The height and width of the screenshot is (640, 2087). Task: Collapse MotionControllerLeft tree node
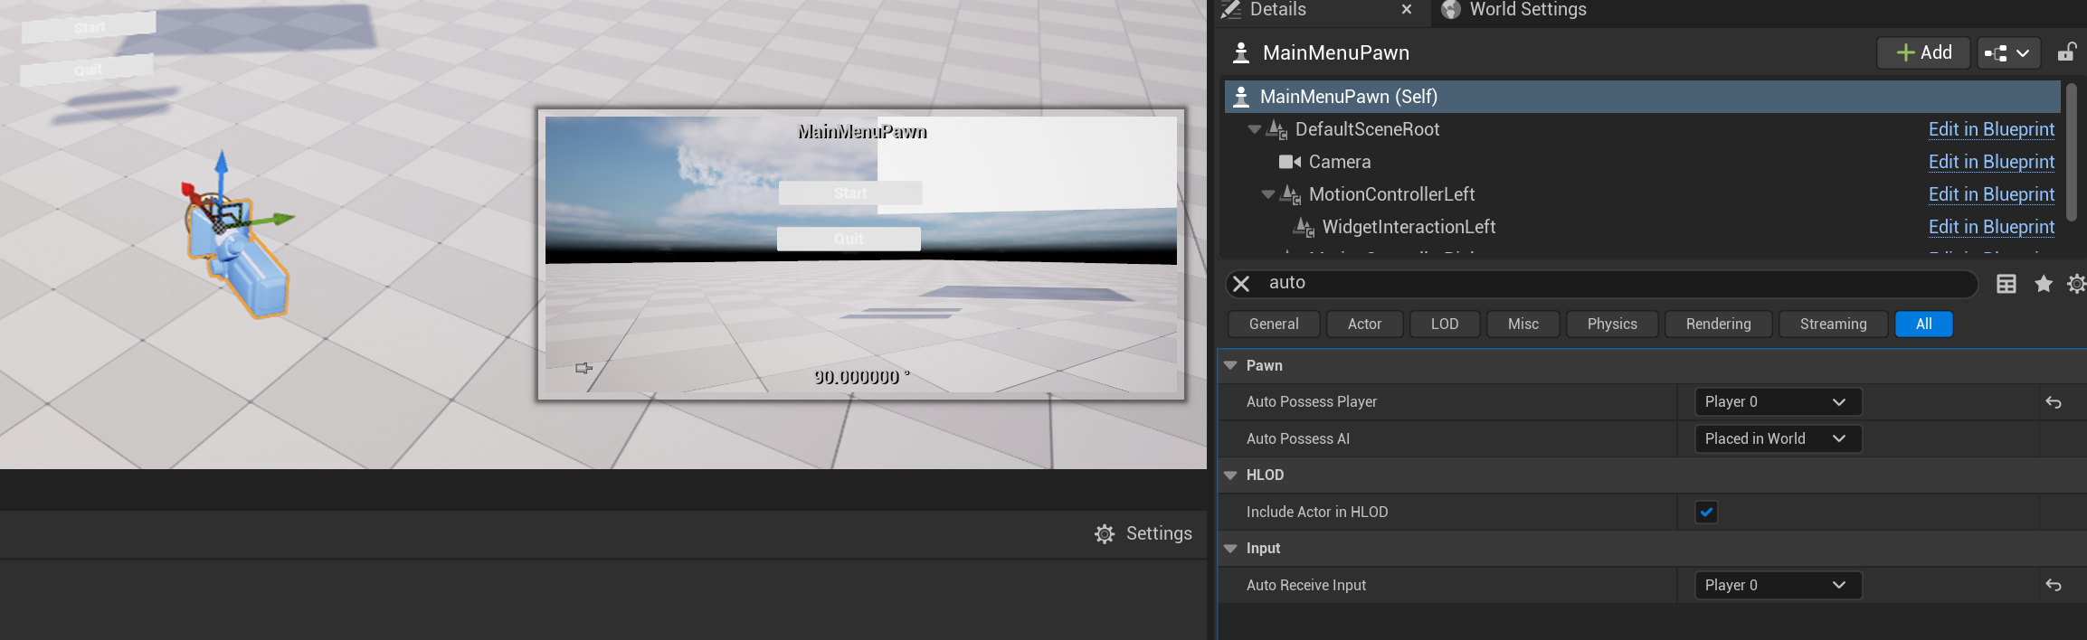tap(1267, 194)
